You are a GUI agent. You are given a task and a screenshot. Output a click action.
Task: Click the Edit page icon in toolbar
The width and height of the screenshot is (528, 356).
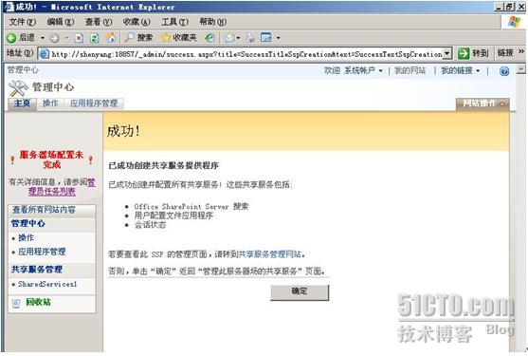[x=266, y=38]
